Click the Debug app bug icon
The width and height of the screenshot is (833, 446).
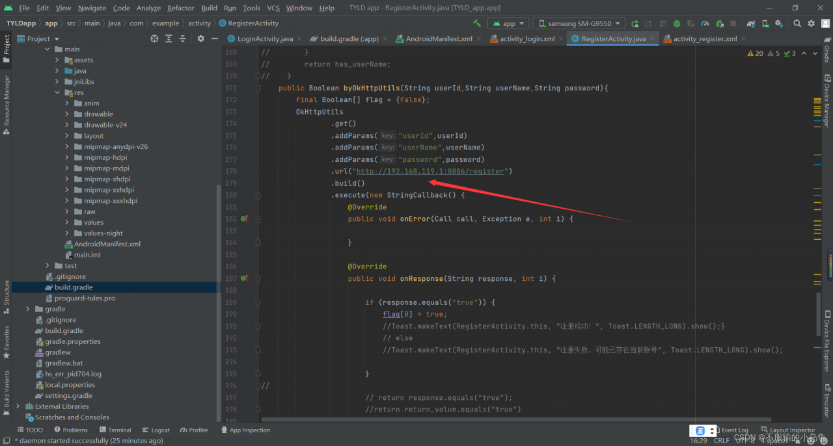677,23
